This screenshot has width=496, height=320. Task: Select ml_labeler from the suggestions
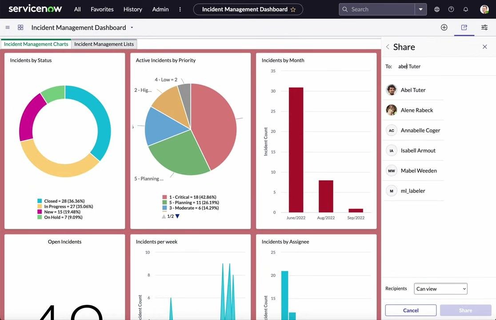point(414,191)
